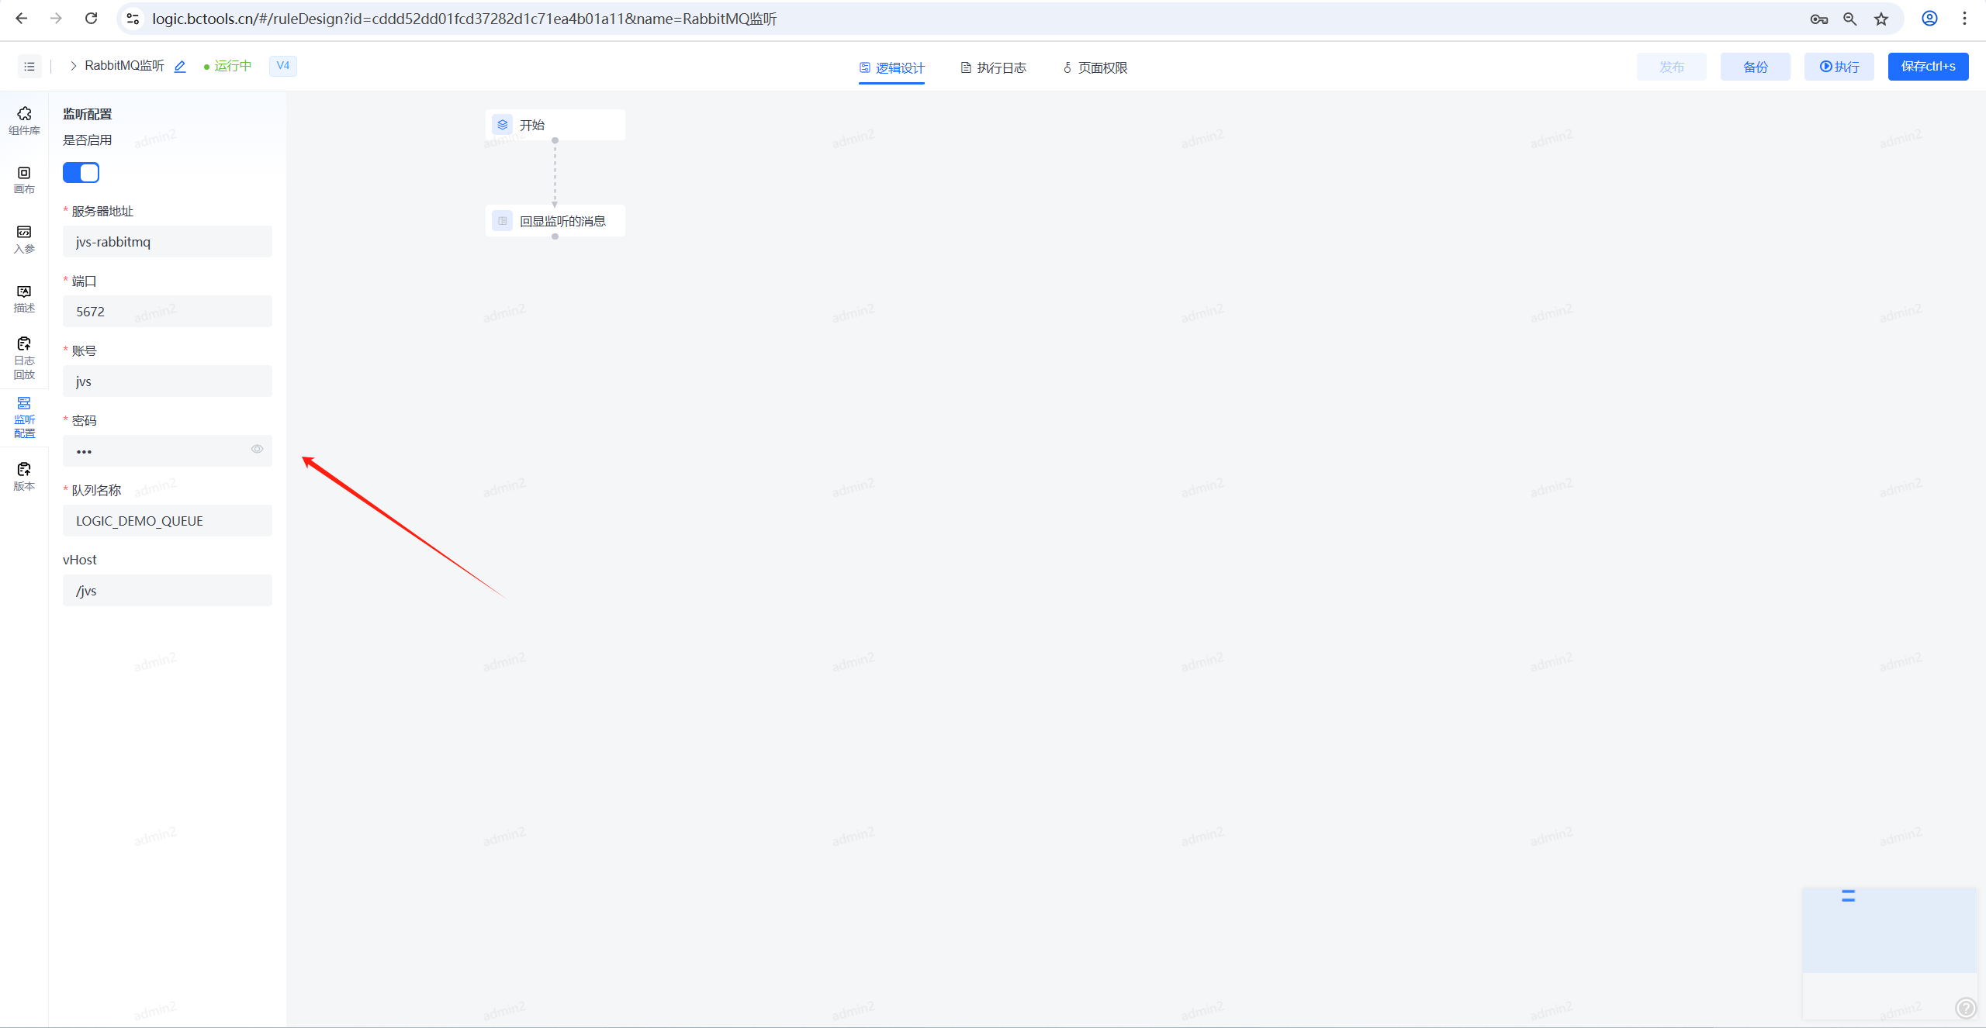Image resolution: width=1986 pixels, height=1028 pixels.
Task: Expand the chevron before RabbitMQ监听 title
Action: pos(73,66)
